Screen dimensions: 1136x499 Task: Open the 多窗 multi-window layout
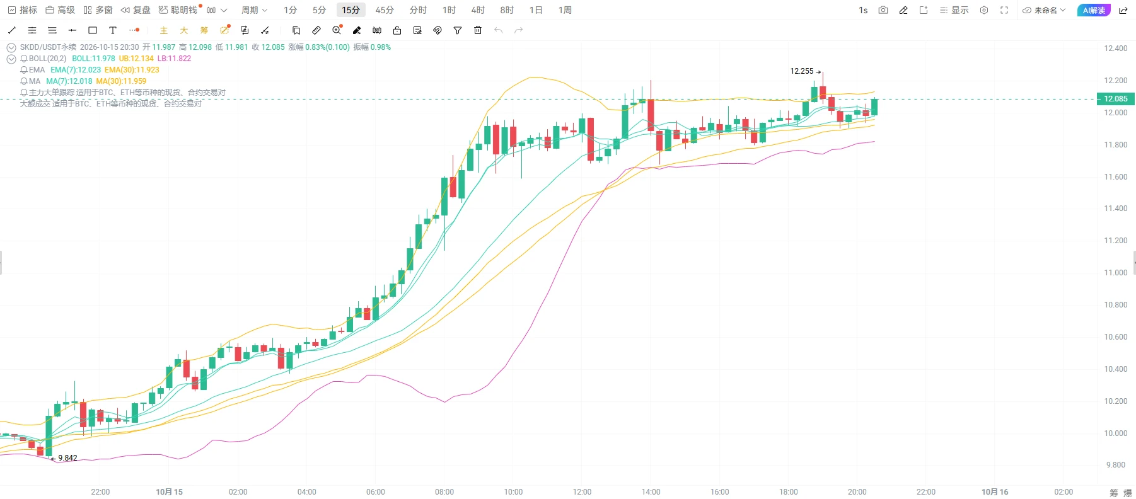(x=98, y=10)
